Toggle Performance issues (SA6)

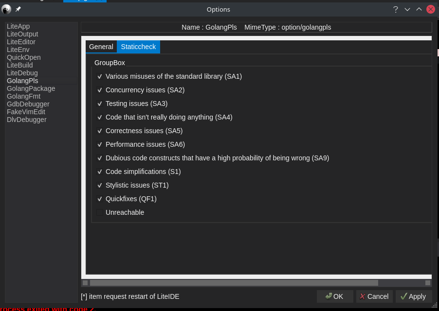tap(100, 144)
